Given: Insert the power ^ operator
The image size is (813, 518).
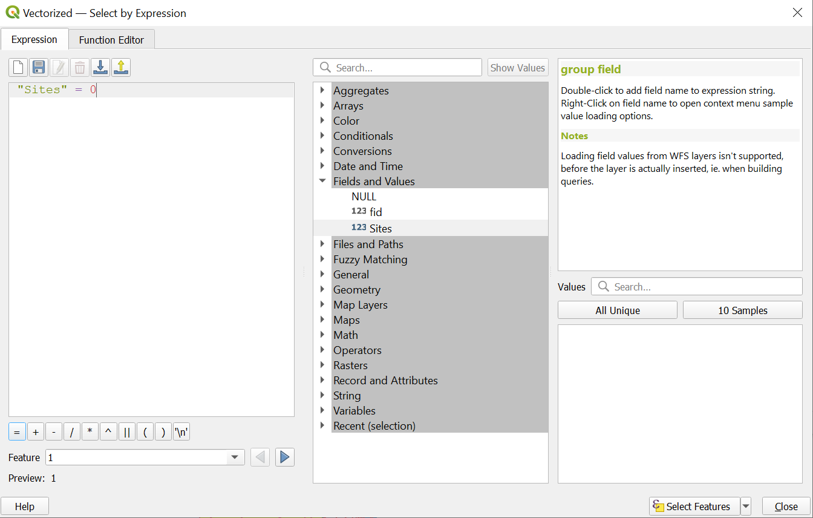Looking at the screenshot, I should click(x=108, y=432).
